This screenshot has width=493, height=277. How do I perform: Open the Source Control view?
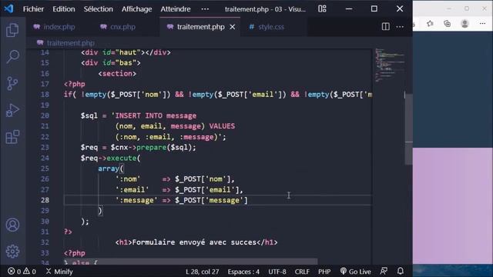12,84
